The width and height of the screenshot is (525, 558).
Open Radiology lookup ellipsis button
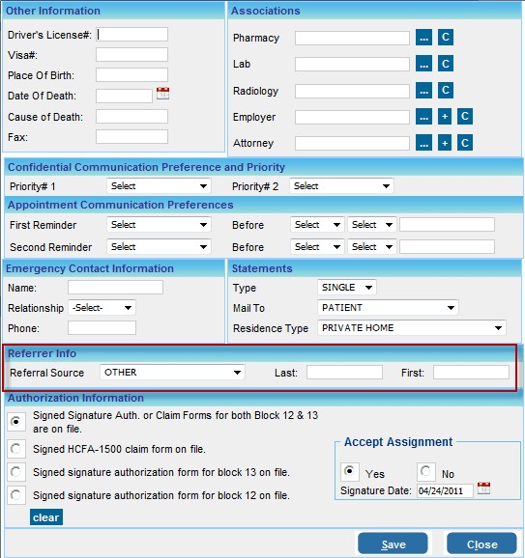point(423,91)
